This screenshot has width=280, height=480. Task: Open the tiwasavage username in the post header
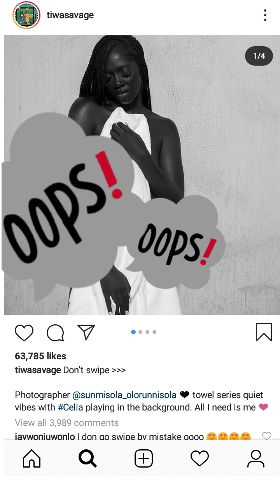[70, 15]
